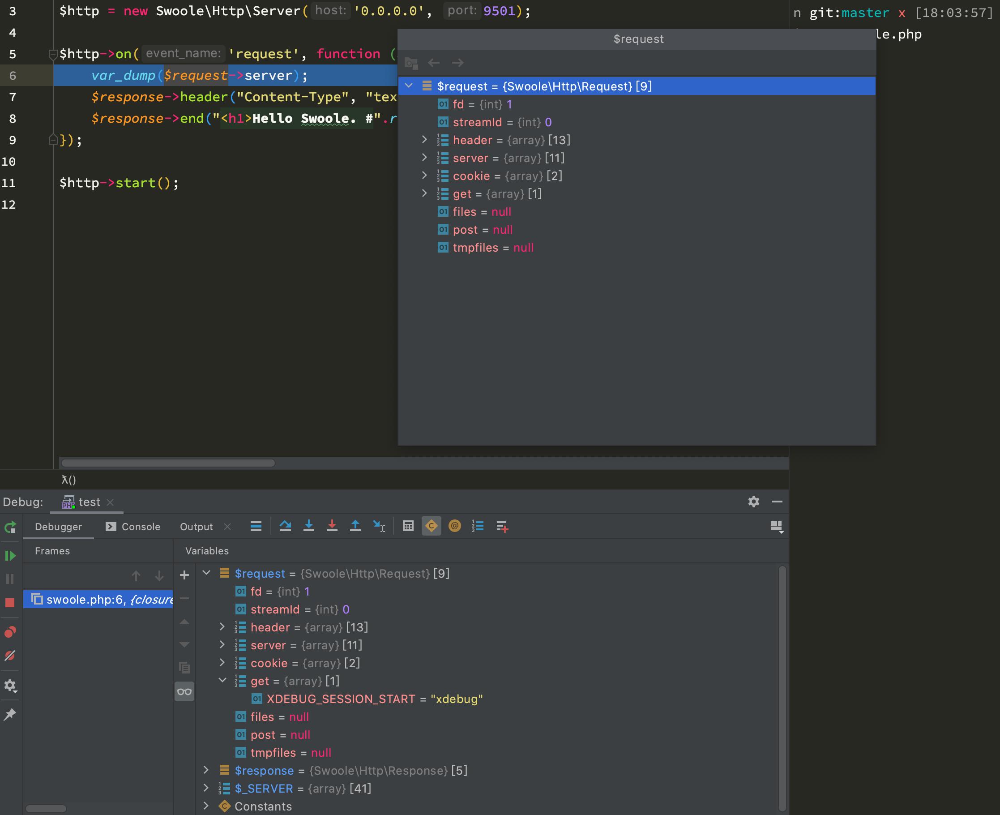The height and width of the screenshot is (815, 1000).
Task: Click the Step Into icon
Action: (309, 526)
